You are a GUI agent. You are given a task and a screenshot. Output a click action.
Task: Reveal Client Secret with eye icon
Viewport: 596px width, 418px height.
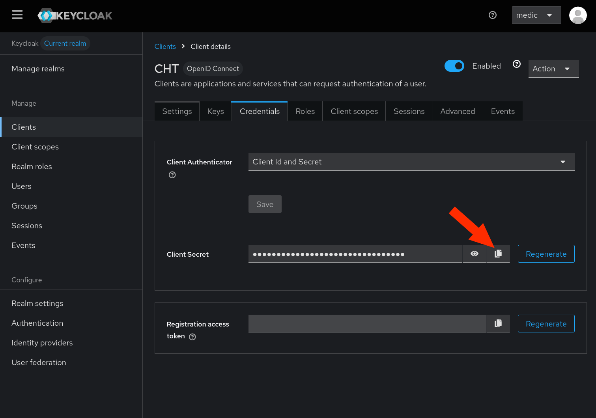pos(475,254)
